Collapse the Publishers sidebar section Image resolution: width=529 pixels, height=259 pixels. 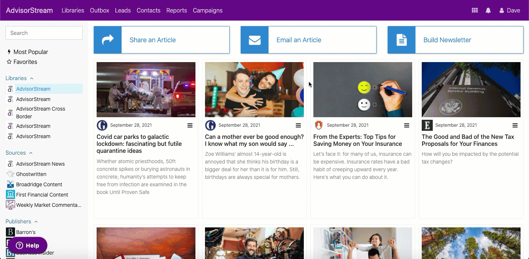pos(22,222)
